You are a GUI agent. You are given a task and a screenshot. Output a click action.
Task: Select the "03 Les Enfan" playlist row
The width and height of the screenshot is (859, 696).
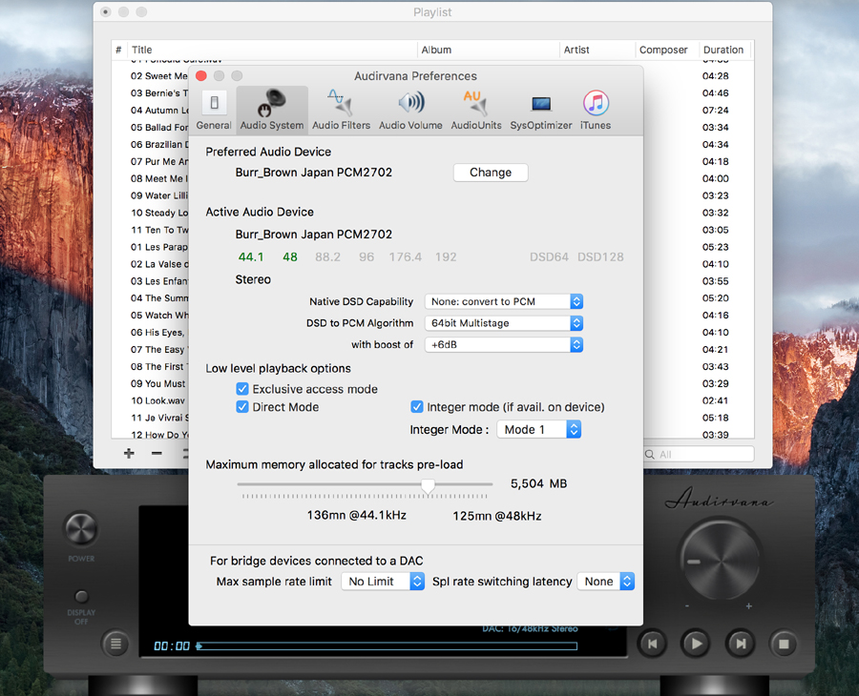(158, 281)
